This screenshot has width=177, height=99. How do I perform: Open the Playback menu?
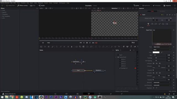(x=40, y=3)
